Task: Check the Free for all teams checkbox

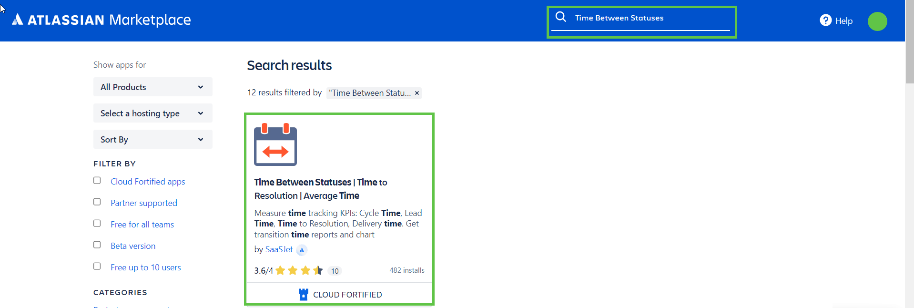Action: (x=97, y=223)
